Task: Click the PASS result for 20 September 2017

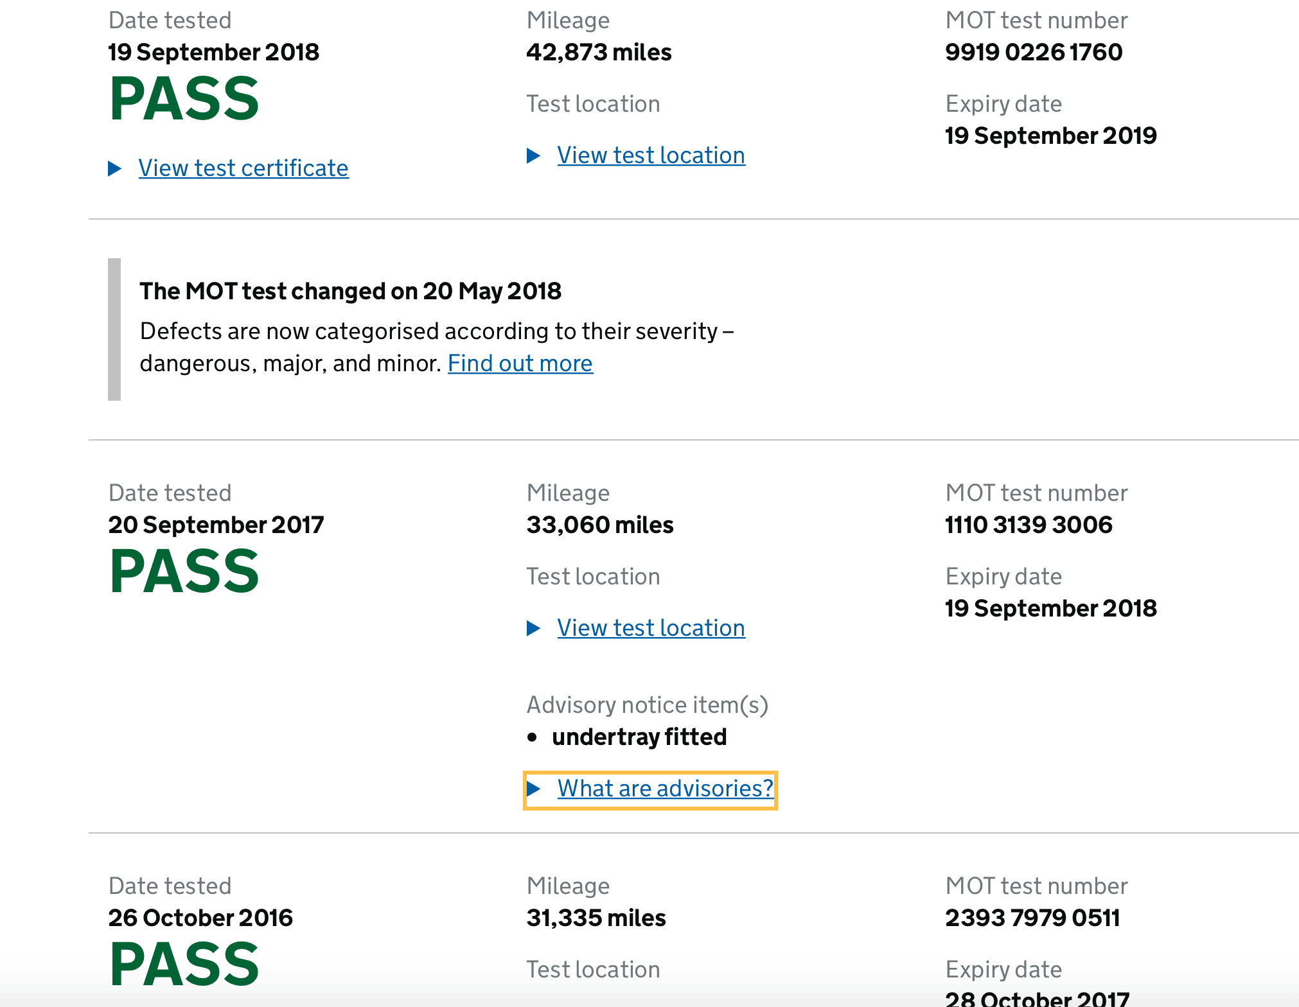Action: (184, 572)
